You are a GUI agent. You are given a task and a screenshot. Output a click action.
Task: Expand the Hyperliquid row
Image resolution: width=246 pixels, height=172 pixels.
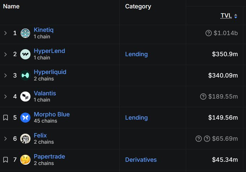click(x=5, y=75)
